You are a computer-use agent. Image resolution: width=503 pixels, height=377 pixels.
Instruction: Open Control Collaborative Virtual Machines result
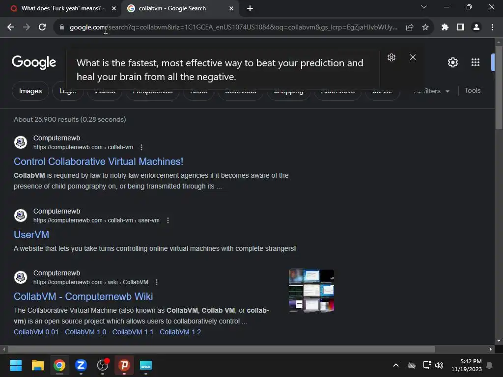(98, 162)
